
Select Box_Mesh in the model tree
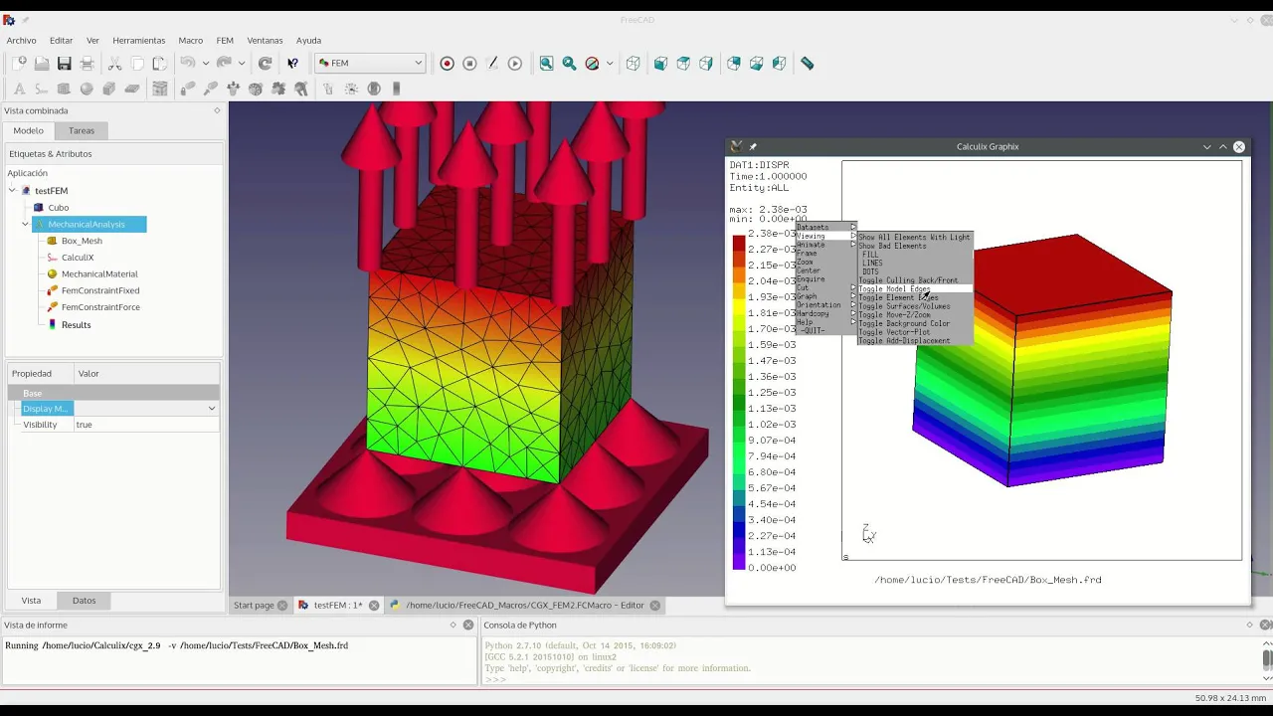click(82, 241)
